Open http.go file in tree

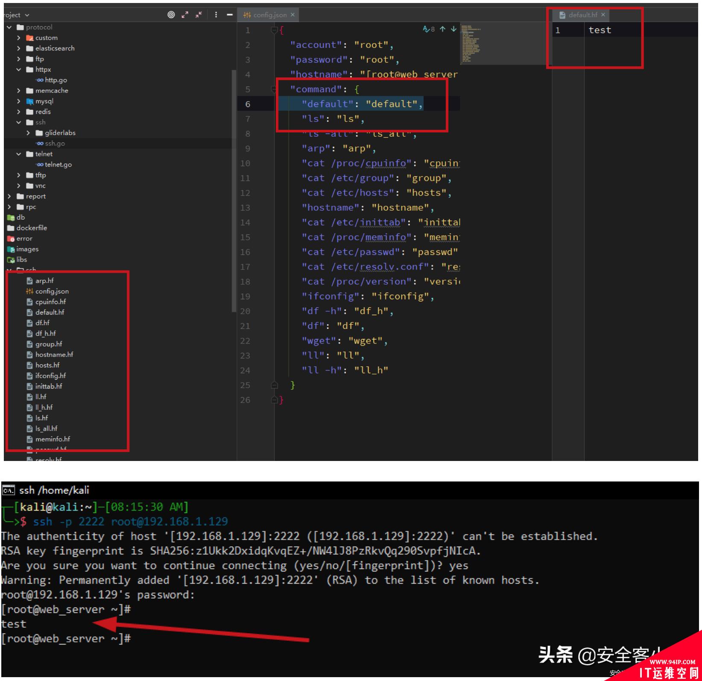(x=52, y=80)
